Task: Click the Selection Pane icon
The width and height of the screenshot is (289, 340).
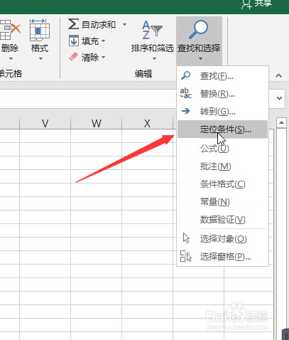Action: [186, 256]
